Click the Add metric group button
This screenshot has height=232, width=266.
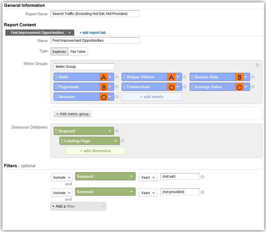click(72, 114)
